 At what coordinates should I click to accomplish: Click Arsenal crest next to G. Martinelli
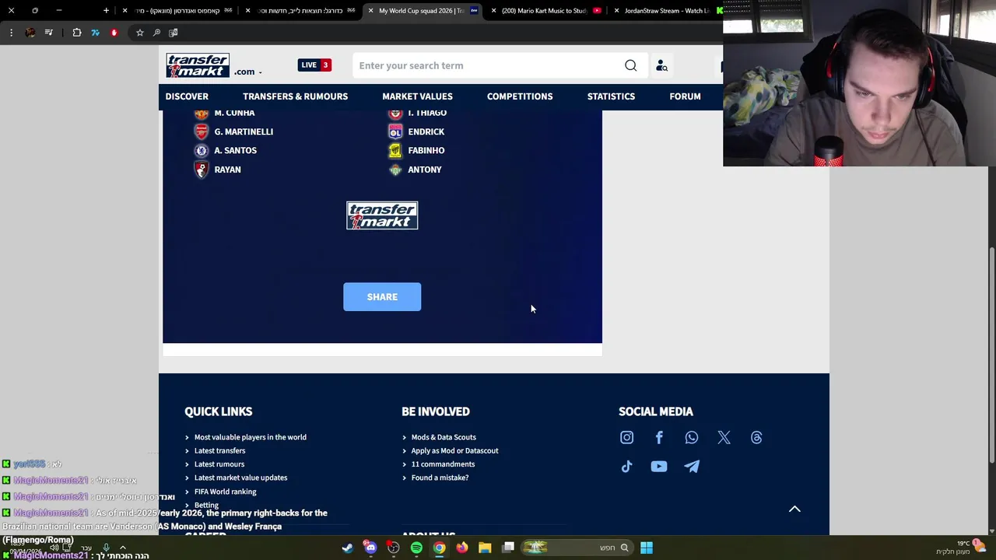pyautogui.click(x=202, y=131)
